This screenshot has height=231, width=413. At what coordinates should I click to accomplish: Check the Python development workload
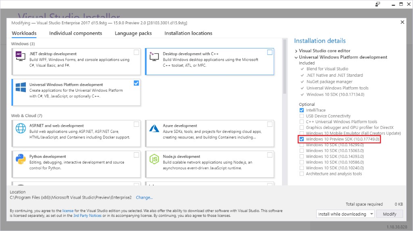click(136, 155)
